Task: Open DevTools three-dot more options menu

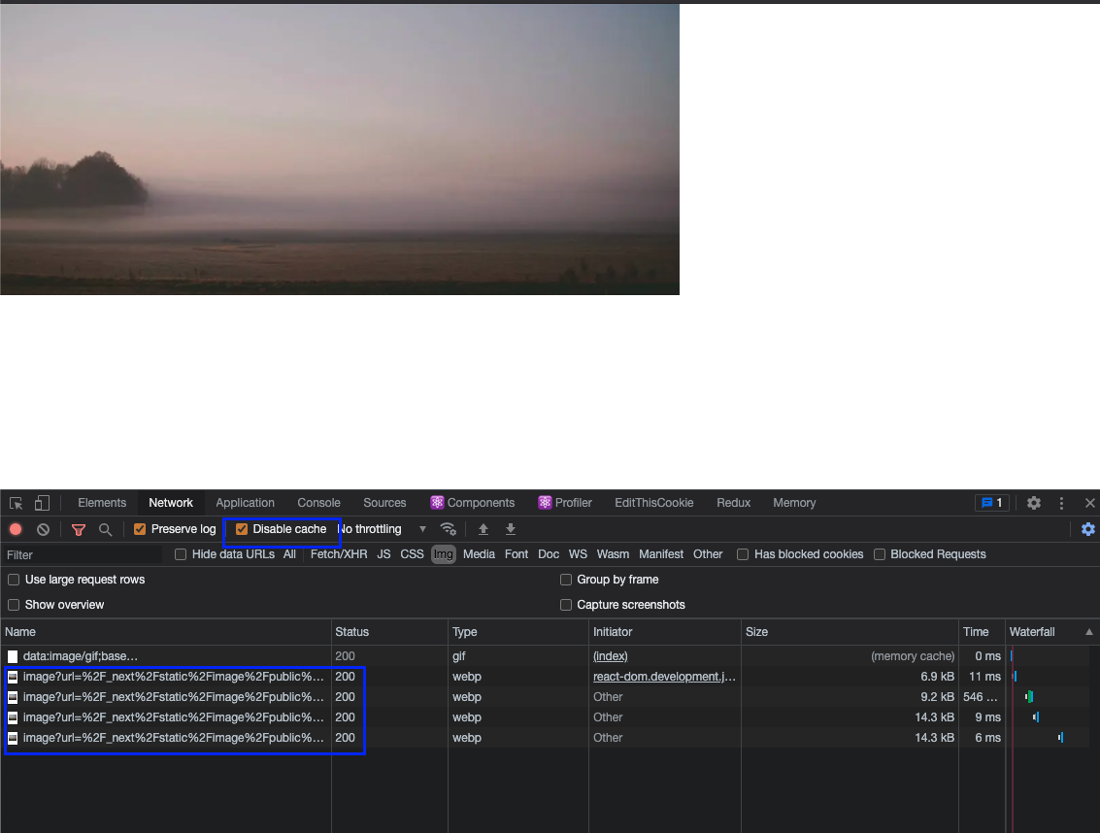Action: (x=1062, y=503)
